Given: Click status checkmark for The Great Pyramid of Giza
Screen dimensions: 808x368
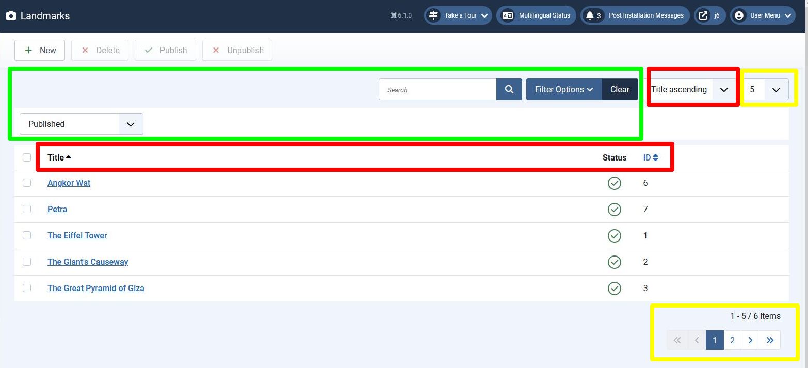Looking at the screenshot, I should pyautogui.click(x=614, y=289).
